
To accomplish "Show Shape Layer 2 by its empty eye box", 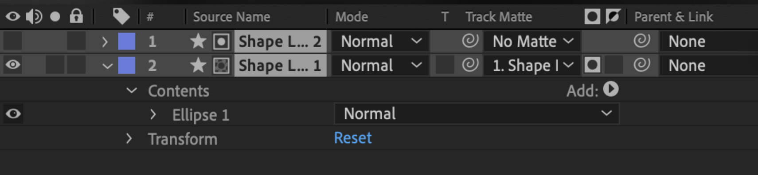I will tap(12, 41).
